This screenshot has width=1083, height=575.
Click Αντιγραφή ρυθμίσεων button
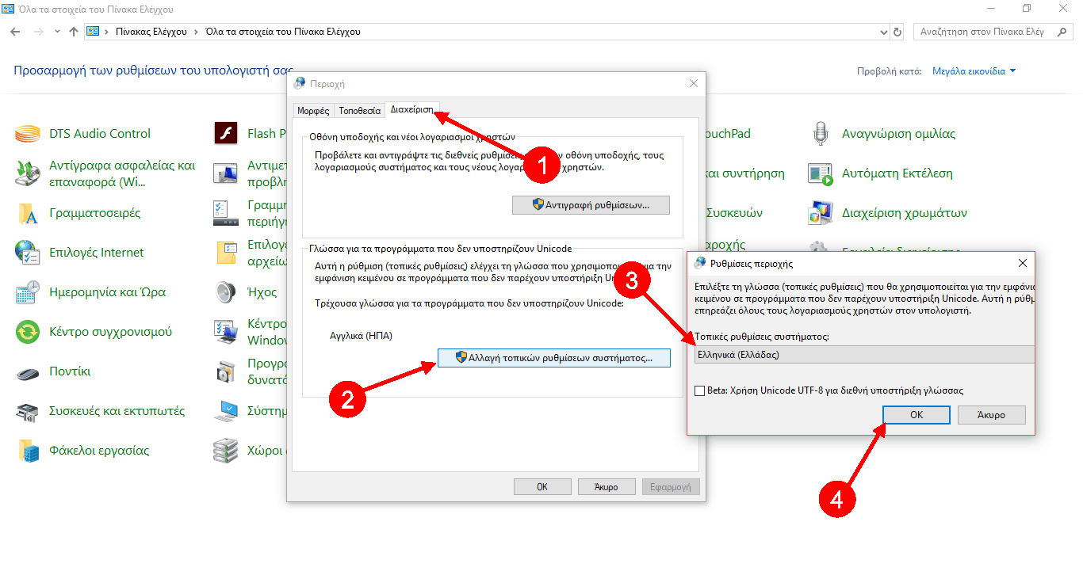tap(591, 205)
